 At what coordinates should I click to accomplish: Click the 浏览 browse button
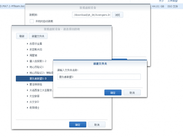(117, 15)
